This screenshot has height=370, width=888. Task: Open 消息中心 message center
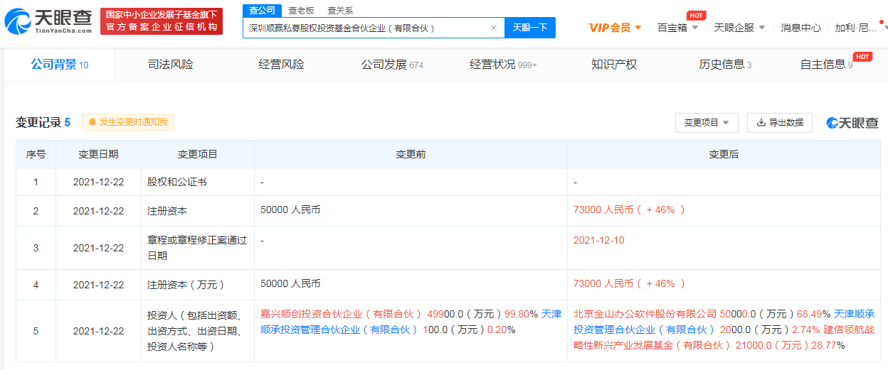click(x=800, y=28)
